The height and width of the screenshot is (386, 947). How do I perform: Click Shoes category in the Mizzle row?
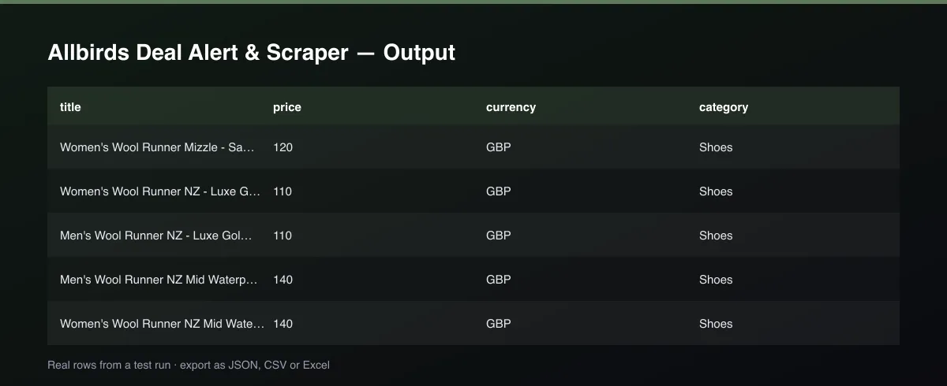click(x=716, y=147)
